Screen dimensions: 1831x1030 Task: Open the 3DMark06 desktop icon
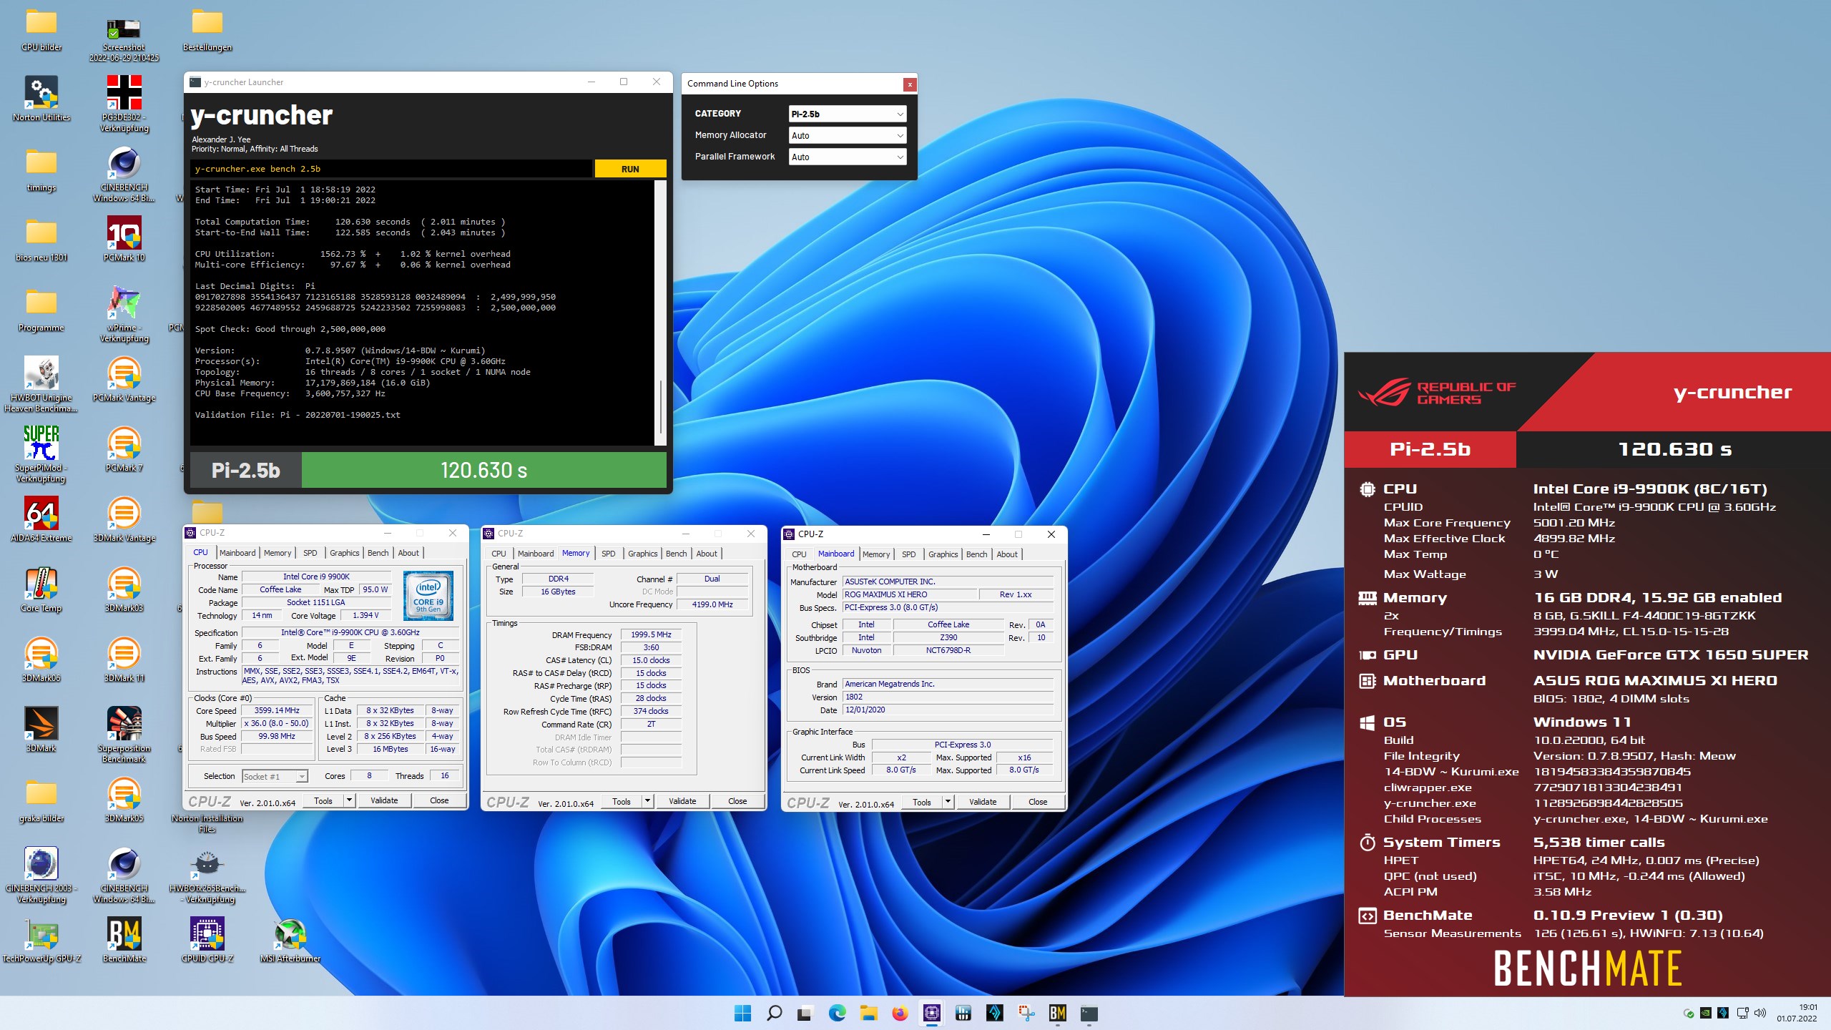(x=41, y=659)
